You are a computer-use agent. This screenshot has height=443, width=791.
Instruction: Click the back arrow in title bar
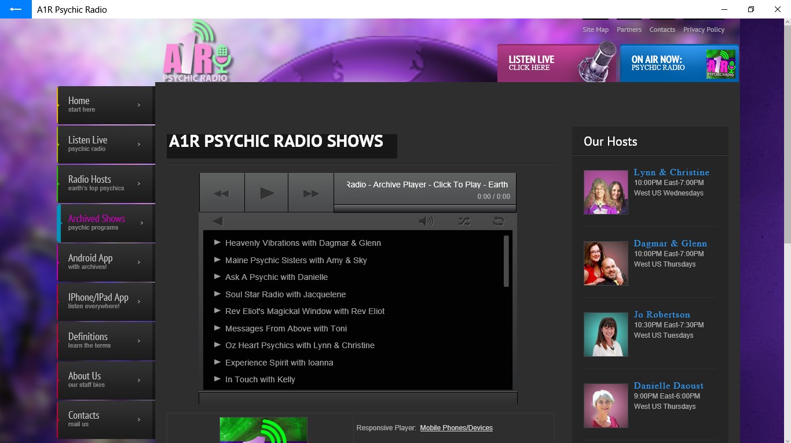[x=16, y=9]
